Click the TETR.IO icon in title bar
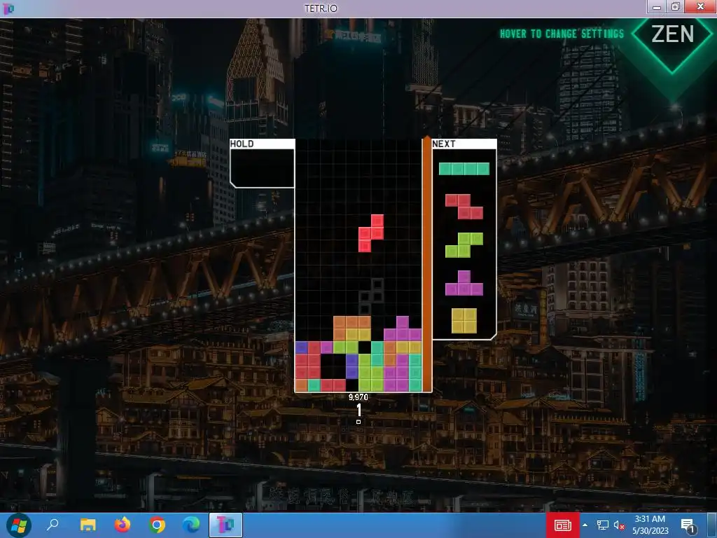 pyautogui.click(x=8, y=8)
